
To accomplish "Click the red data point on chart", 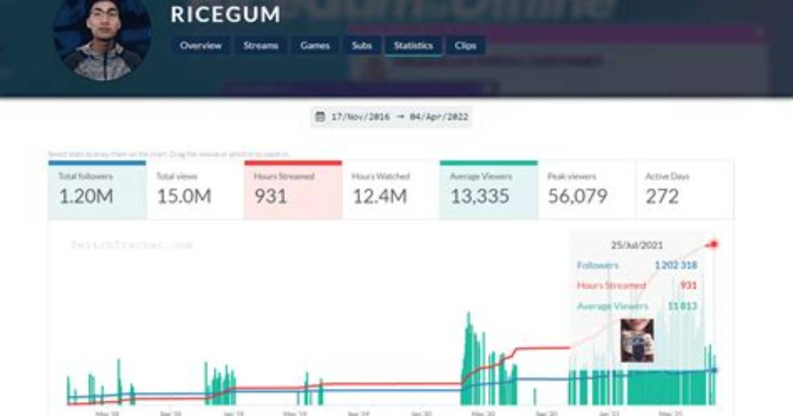I will point(714,244).
